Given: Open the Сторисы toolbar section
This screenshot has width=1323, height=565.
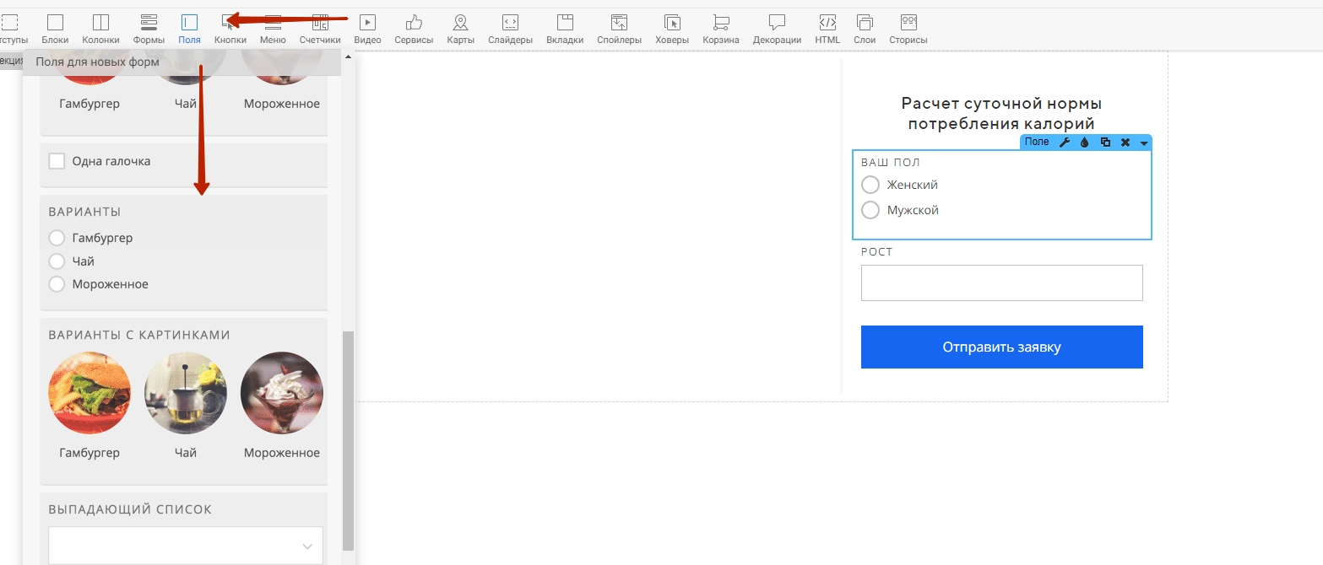Looking at the screenshot, I should (908, 29).
